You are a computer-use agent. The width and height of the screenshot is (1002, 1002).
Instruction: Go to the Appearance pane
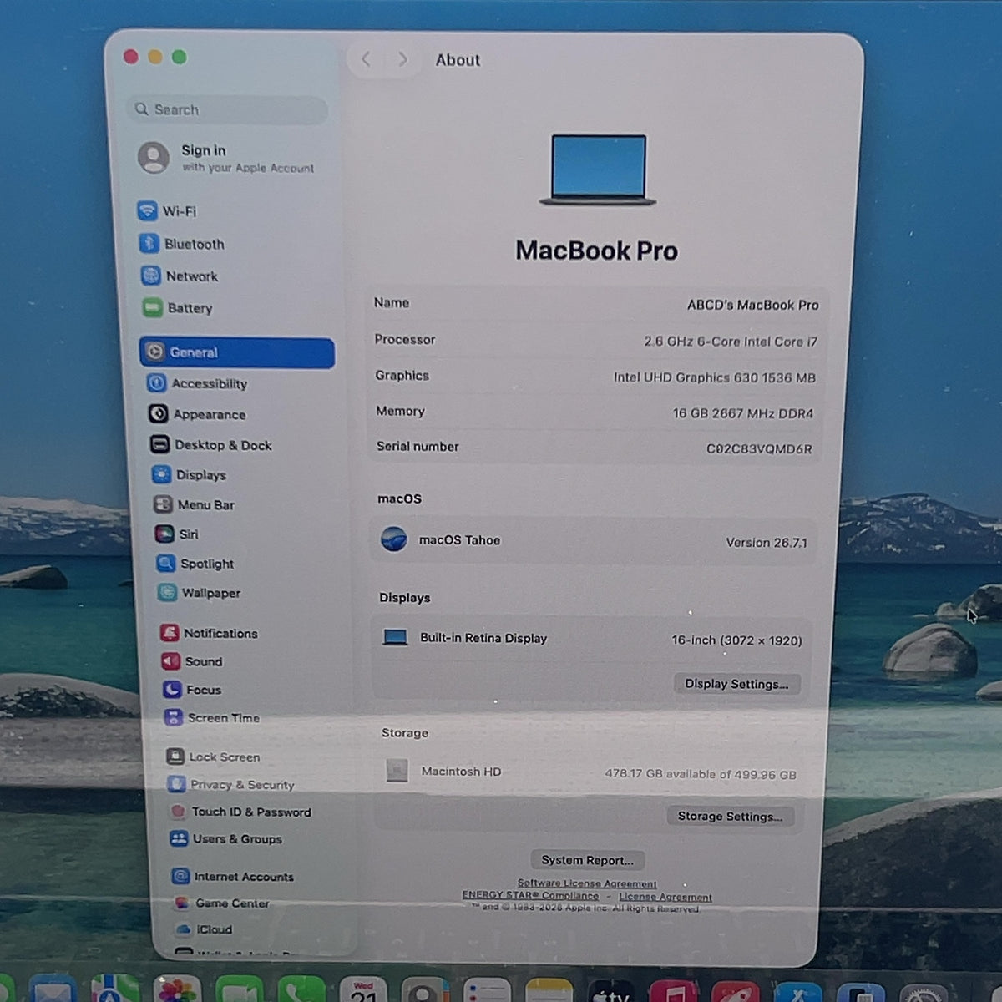(x=197, y=414)
